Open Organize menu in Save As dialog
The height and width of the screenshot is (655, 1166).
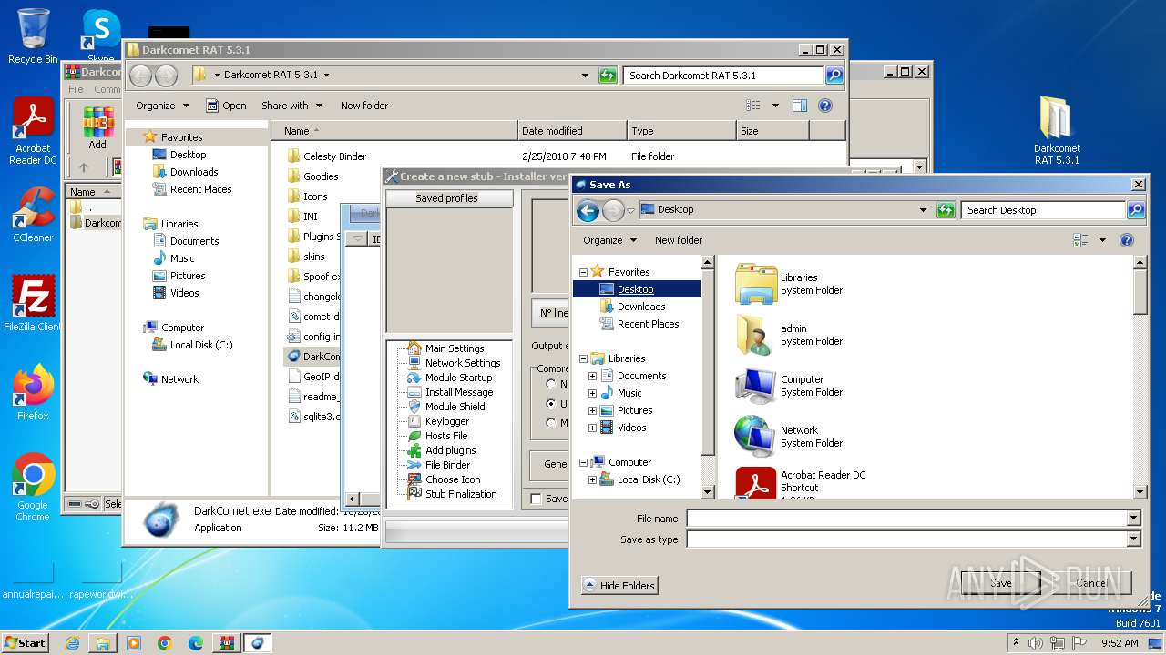pyautogui.click(x=609, y=240)
